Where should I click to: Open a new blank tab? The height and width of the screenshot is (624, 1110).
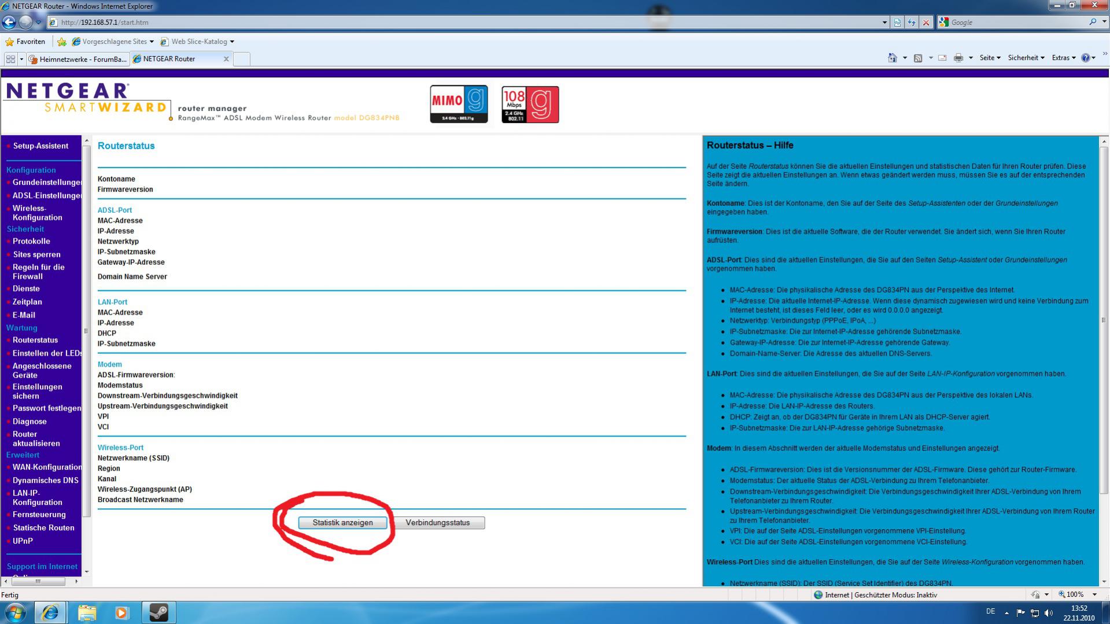coord(242,59)
